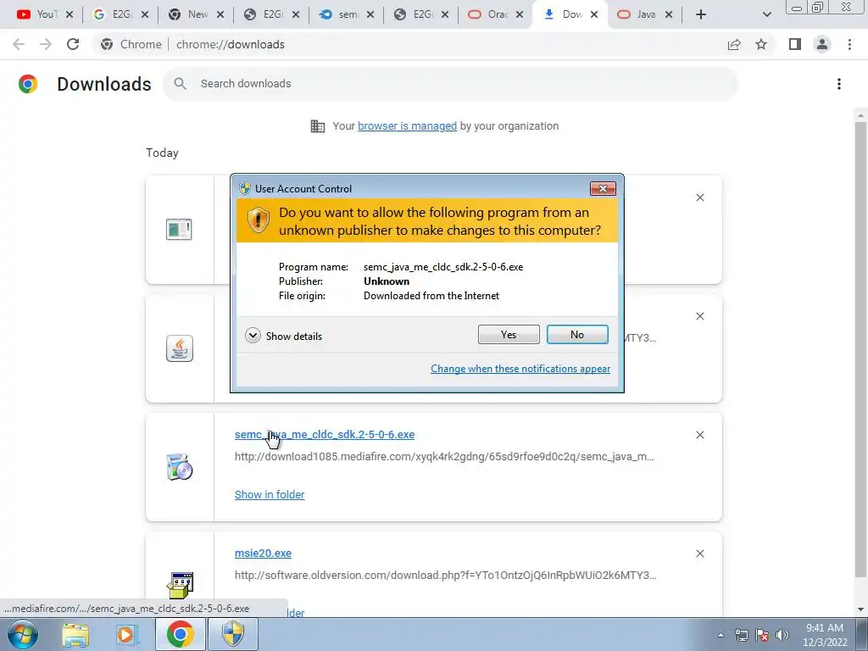Click the msie20.exe file icon

180,585
